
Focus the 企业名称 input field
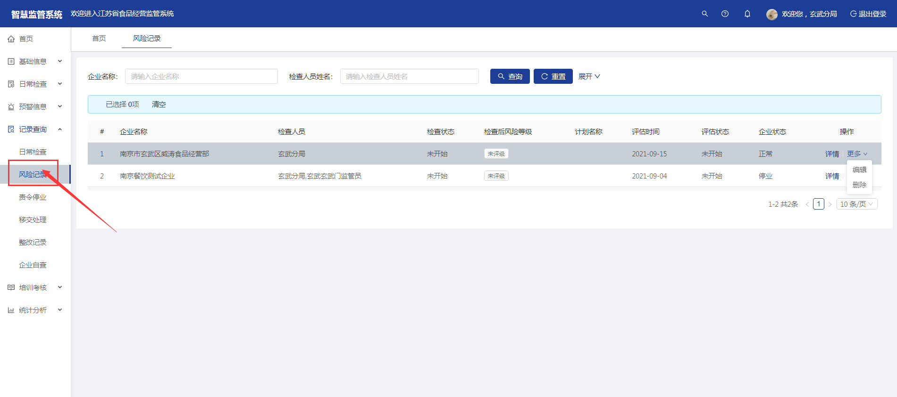[201, 76]
